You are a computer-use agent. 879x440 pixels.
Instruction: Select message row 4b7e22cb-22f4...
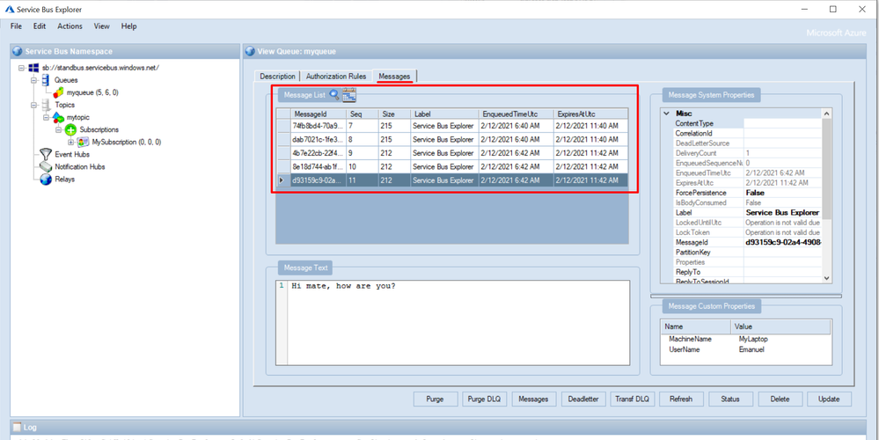click(x=452, y=153)
